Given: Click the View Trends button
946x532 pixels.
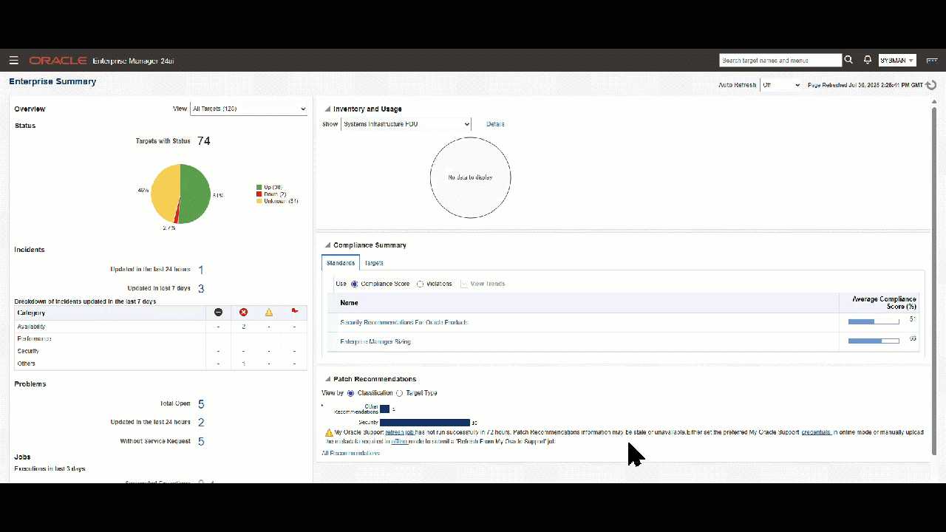Looking at the screenshot, I should tap(483, 284).
